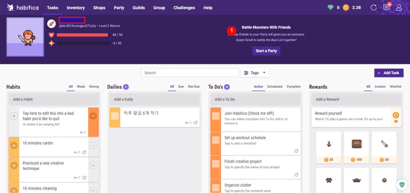Click the sync refresh icon
The image size is (410, 193).
point(374,8)
